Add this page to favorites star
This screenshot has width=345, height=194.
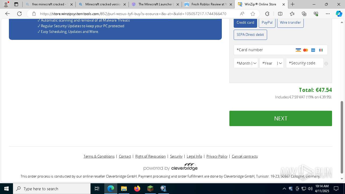(253, 14)
